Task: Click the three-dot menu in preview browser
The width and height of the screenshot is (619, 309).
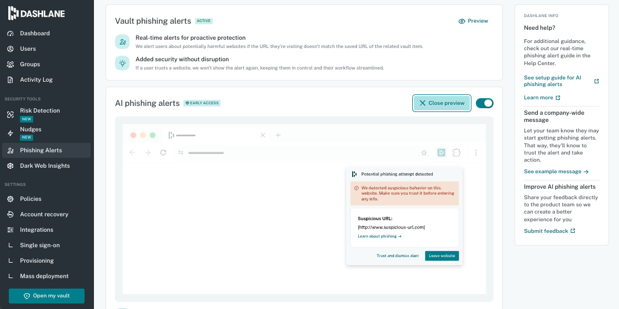Action: point(476,152)
